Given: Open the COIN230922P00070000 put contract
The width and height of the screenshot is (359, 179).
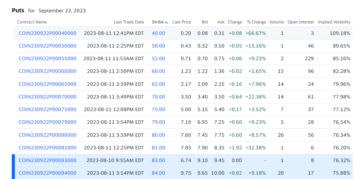Looking at the screenshot, I should (x=47, y=97).
